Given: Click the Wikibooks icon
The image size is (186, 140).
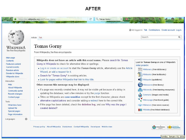Looking at the screenshot, I should point(140,75).
